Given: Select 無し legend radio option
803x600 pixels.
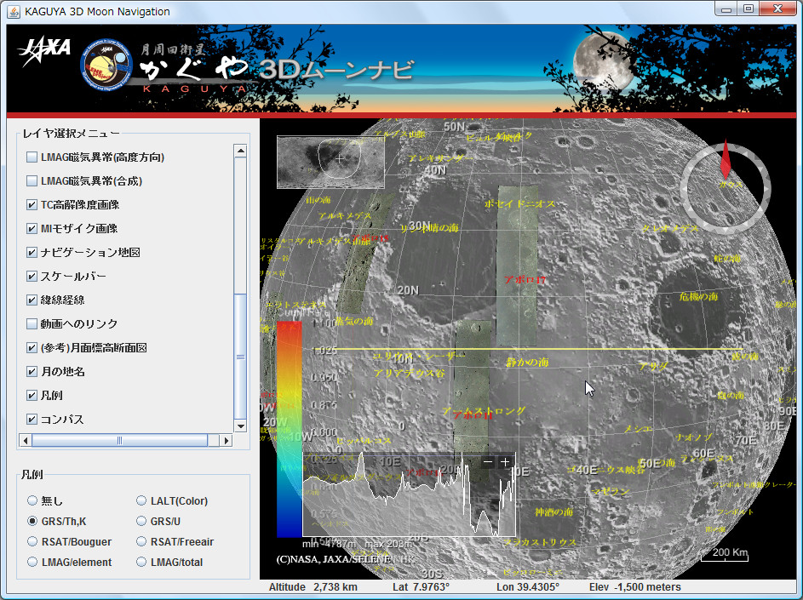Looking at the screenshot, I should [x=32, y=500].
